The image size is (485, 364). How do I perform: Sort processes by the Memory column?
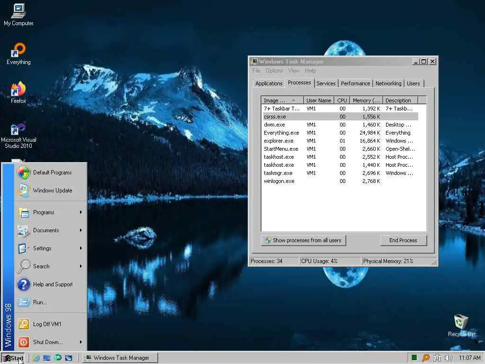pyautogui.click(x=367, y=100)
